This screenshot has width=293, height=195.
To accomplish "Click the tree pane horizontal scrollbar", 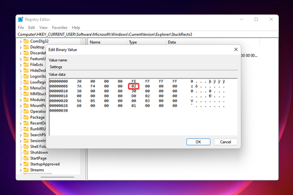I will 58,177.
